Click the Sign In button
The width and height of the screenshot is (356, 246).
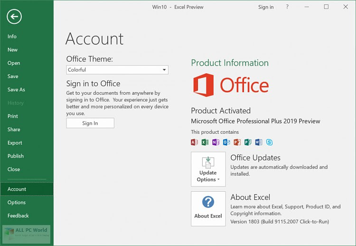tap(90, 123)
